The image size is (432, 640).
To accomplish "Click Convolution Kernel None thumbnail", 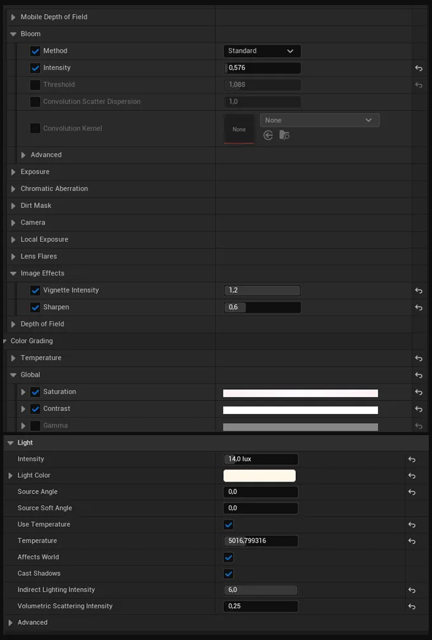I will (x=239, y=129).
